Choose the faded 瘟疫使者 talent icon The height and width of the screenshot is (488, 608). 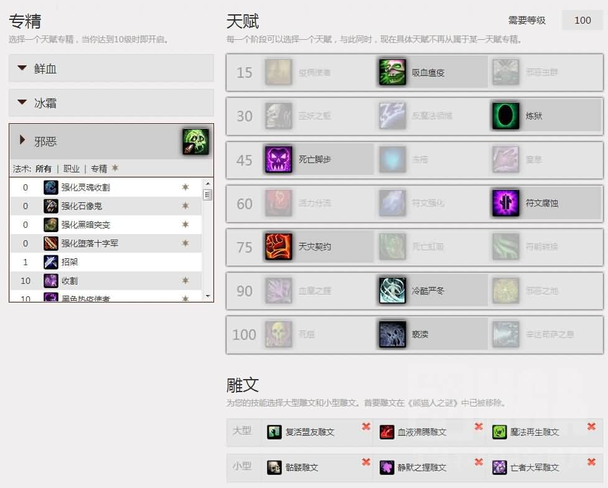click(x=278, y=72)
